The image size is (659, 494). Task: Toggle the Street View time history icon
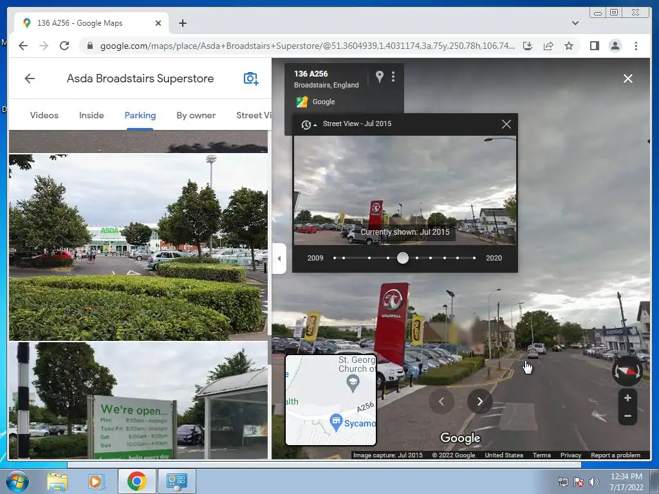[308, 124]
